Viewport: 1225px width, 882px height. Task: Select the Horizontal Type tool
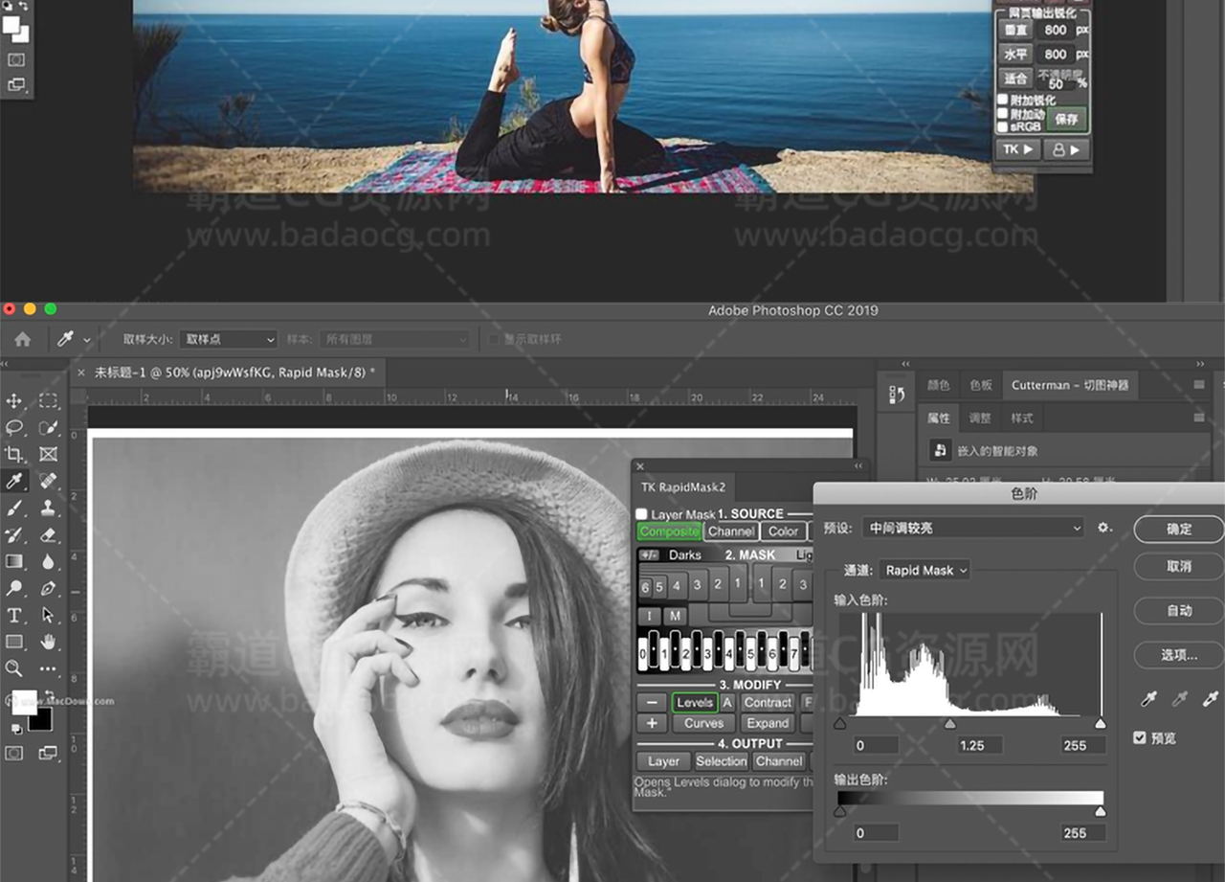click(14, 615)
